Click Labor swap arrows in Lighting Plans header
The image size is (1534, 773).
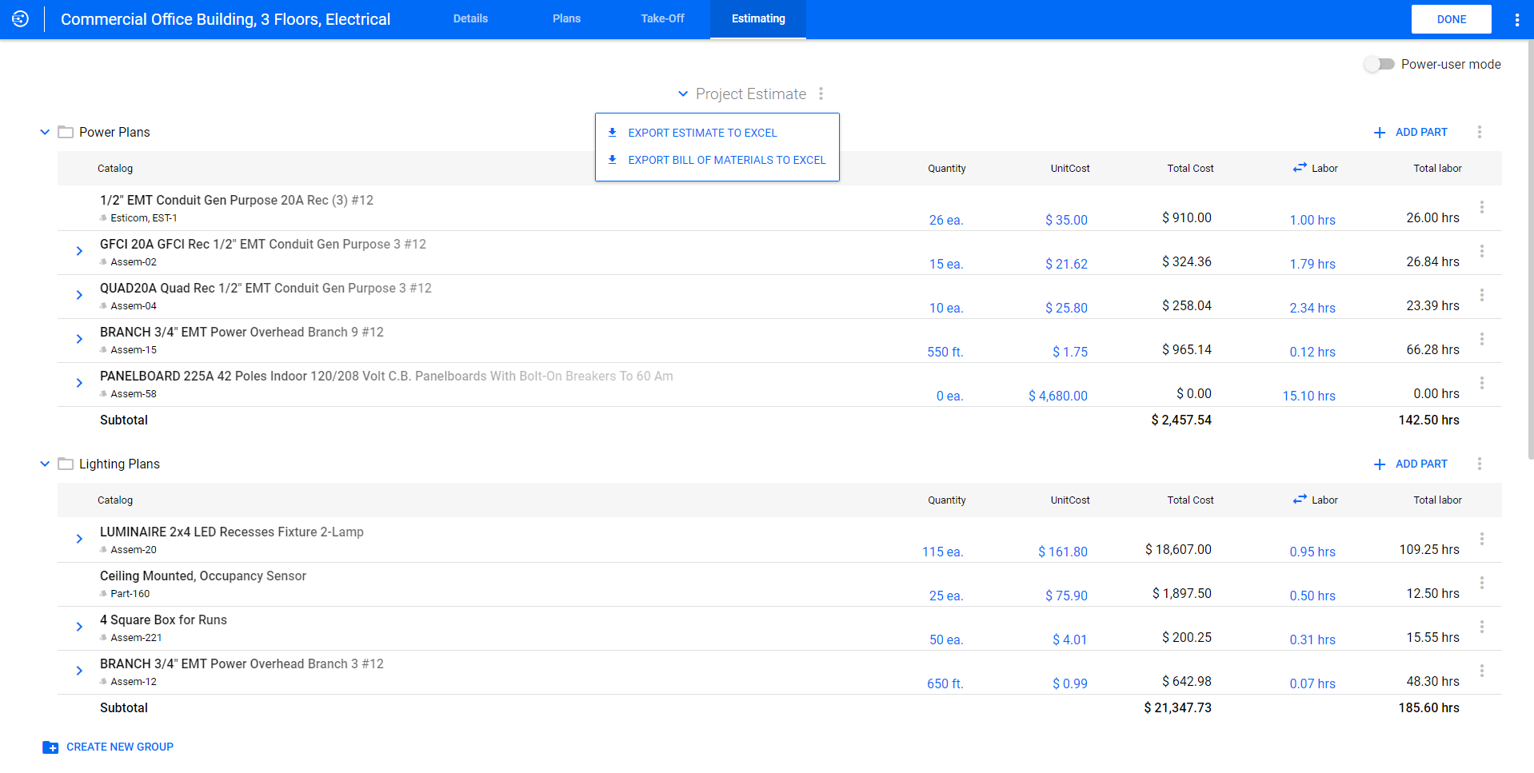pos(1300,500)
